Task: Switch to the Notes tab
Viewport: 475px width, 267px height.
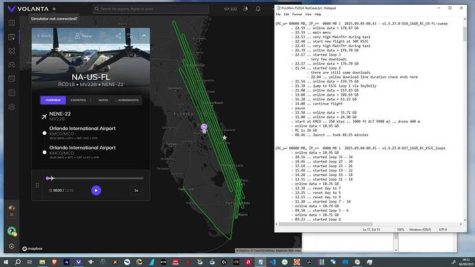Action: pyautogui.click(x=103, y=100)
